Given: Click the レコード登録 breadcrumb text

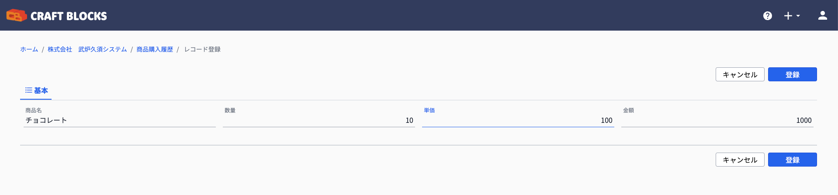Looking at the screenshot, I should click(202, 49).
